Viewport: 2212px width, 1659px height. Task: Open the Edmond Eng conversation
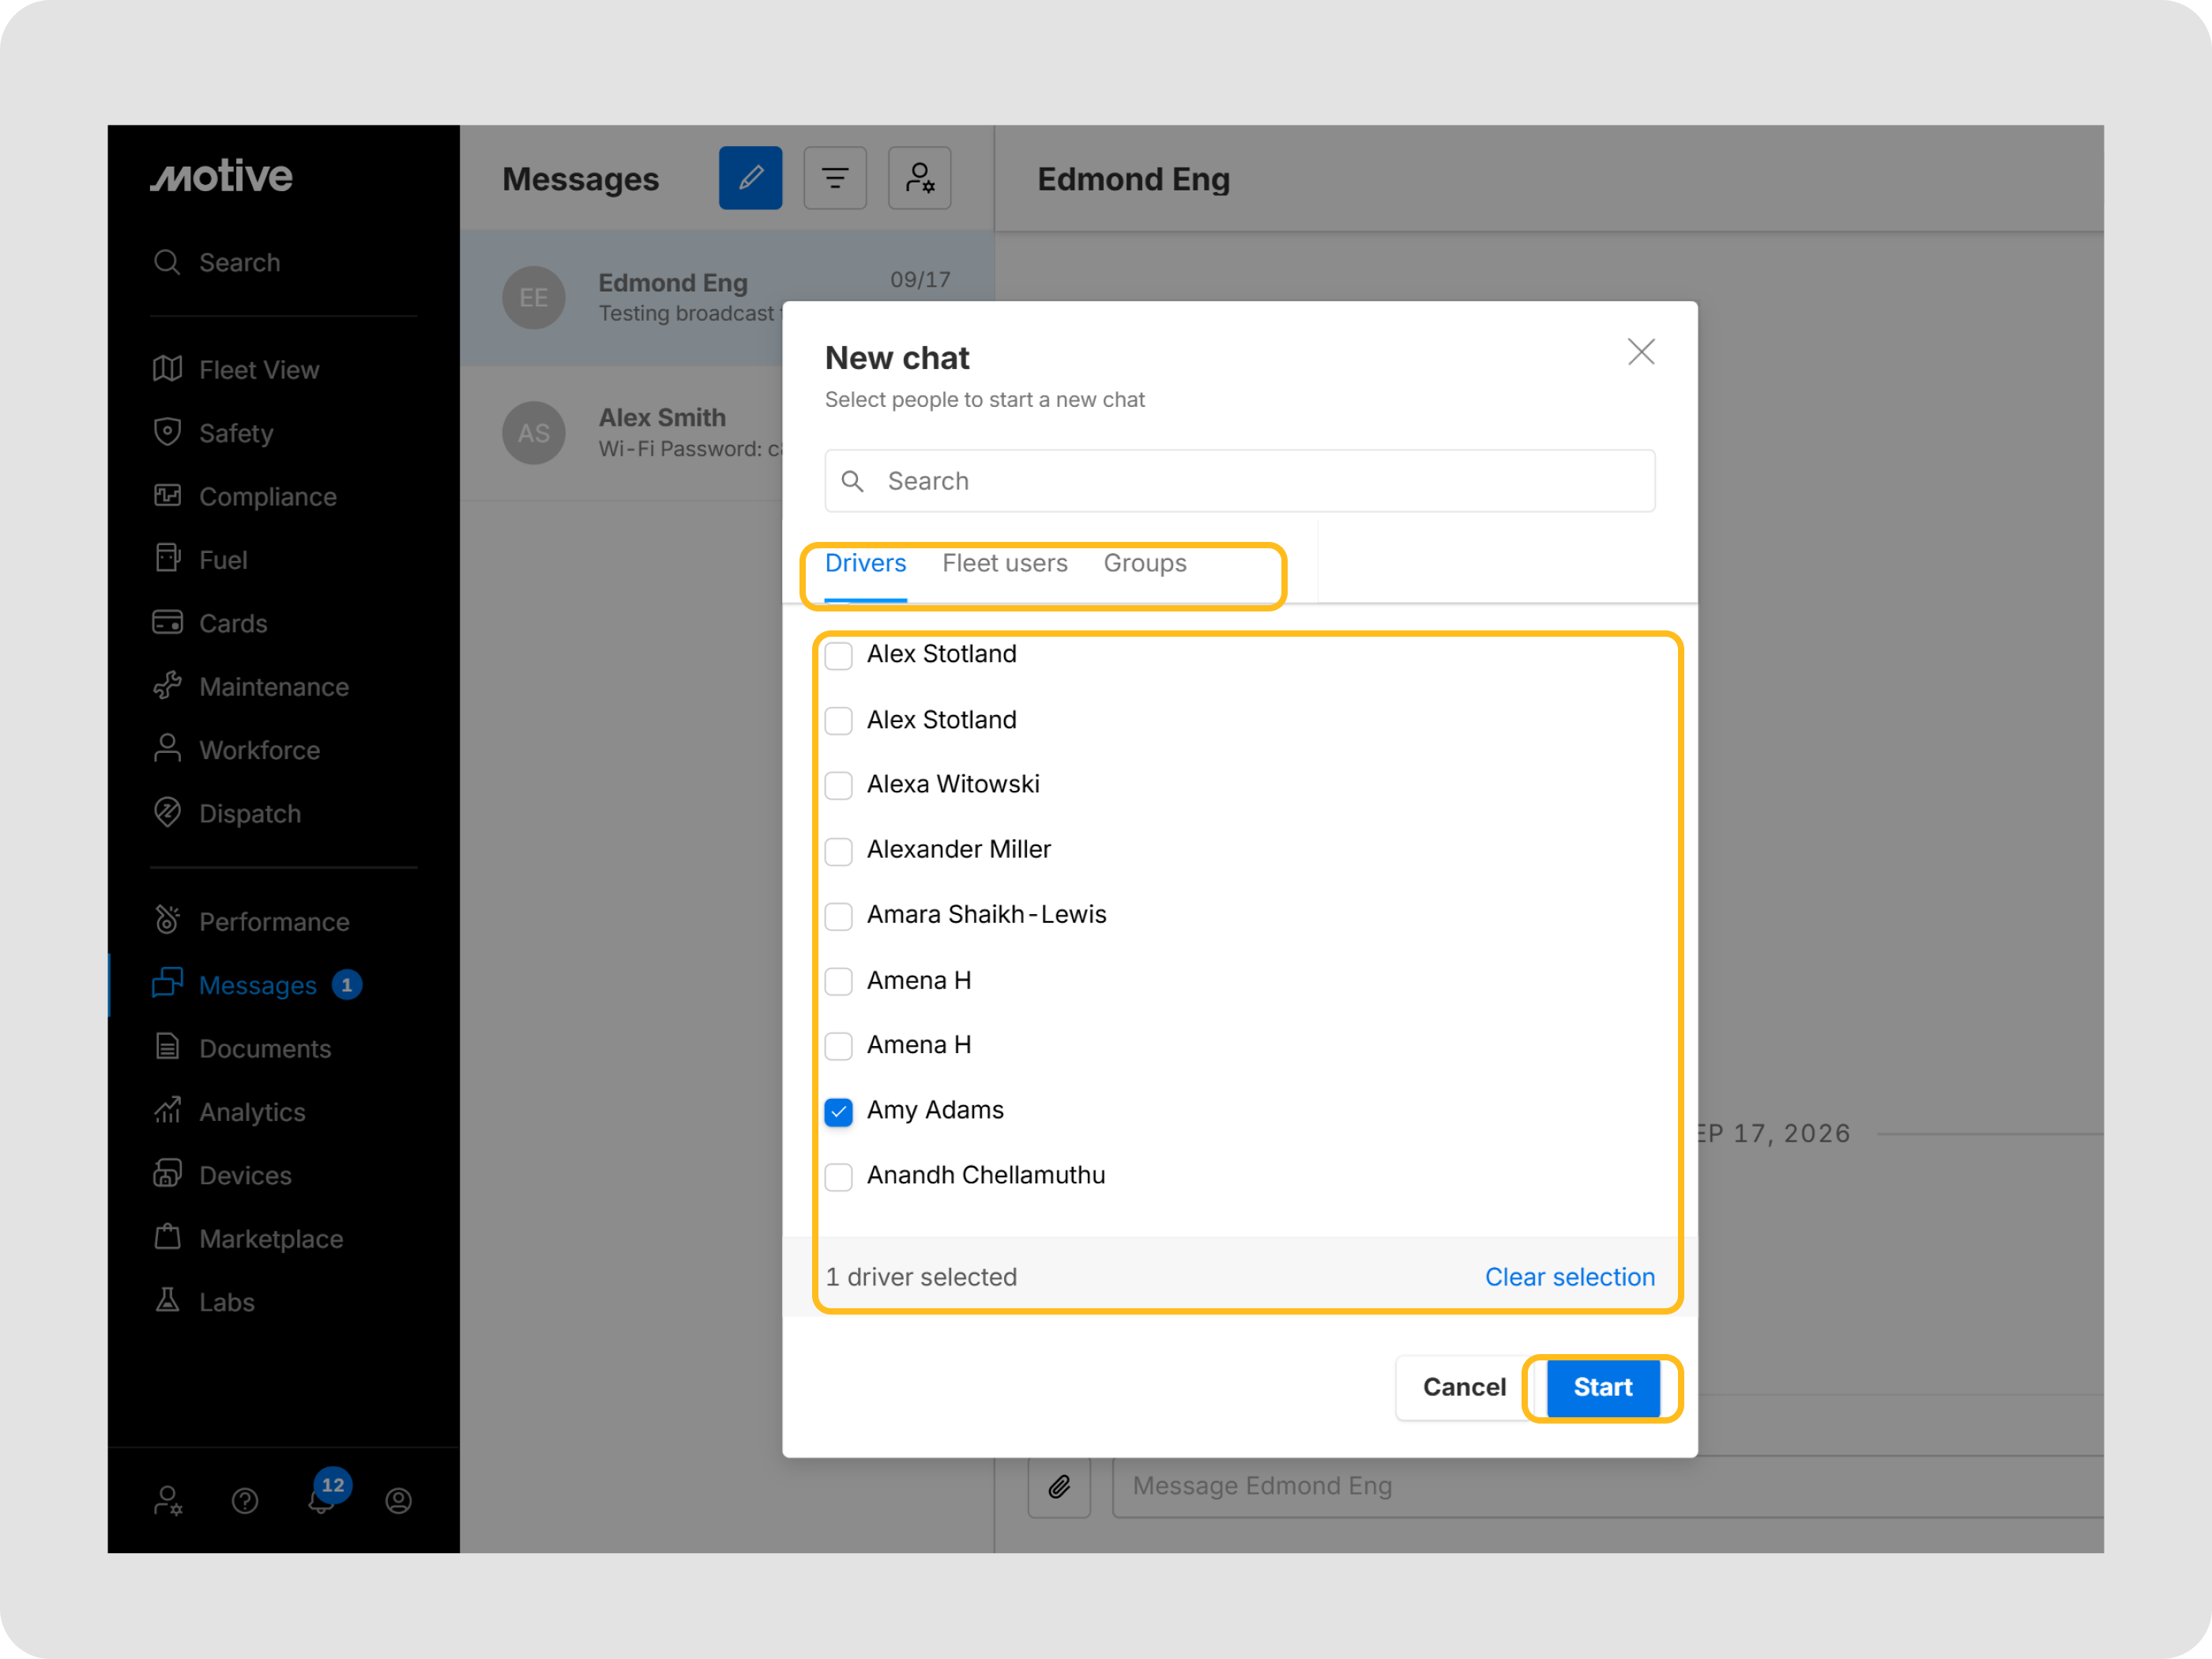point(727,298)
